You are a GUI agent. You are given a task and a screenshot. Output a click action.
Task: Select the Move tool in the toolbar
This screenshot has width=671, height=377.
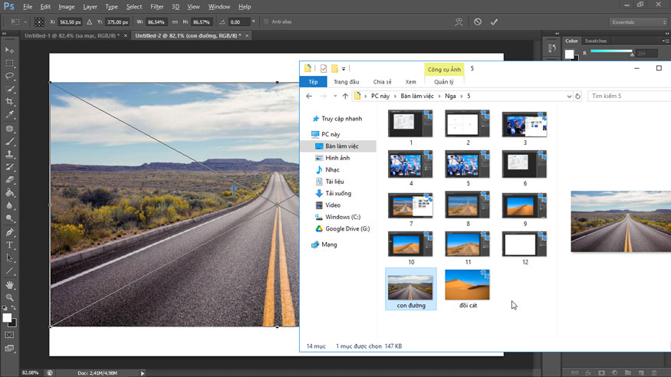click(10, 50)
